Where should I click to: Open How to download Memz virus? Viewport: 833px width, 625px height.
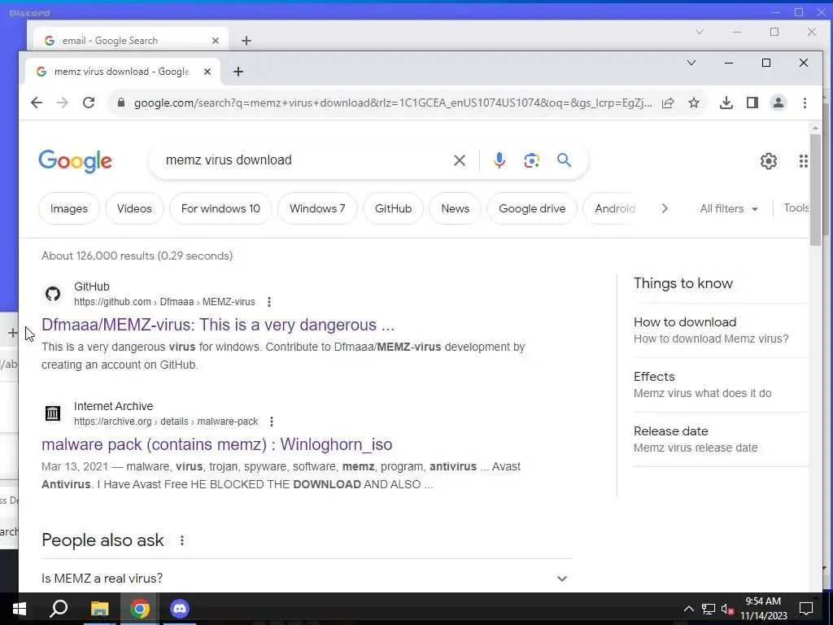(721, 330)
